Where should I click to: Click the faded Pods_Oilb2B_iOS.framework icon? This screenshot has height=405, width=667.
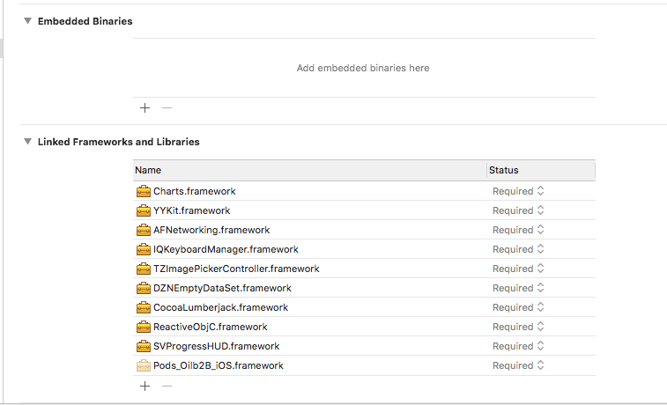tap(144, 365)
